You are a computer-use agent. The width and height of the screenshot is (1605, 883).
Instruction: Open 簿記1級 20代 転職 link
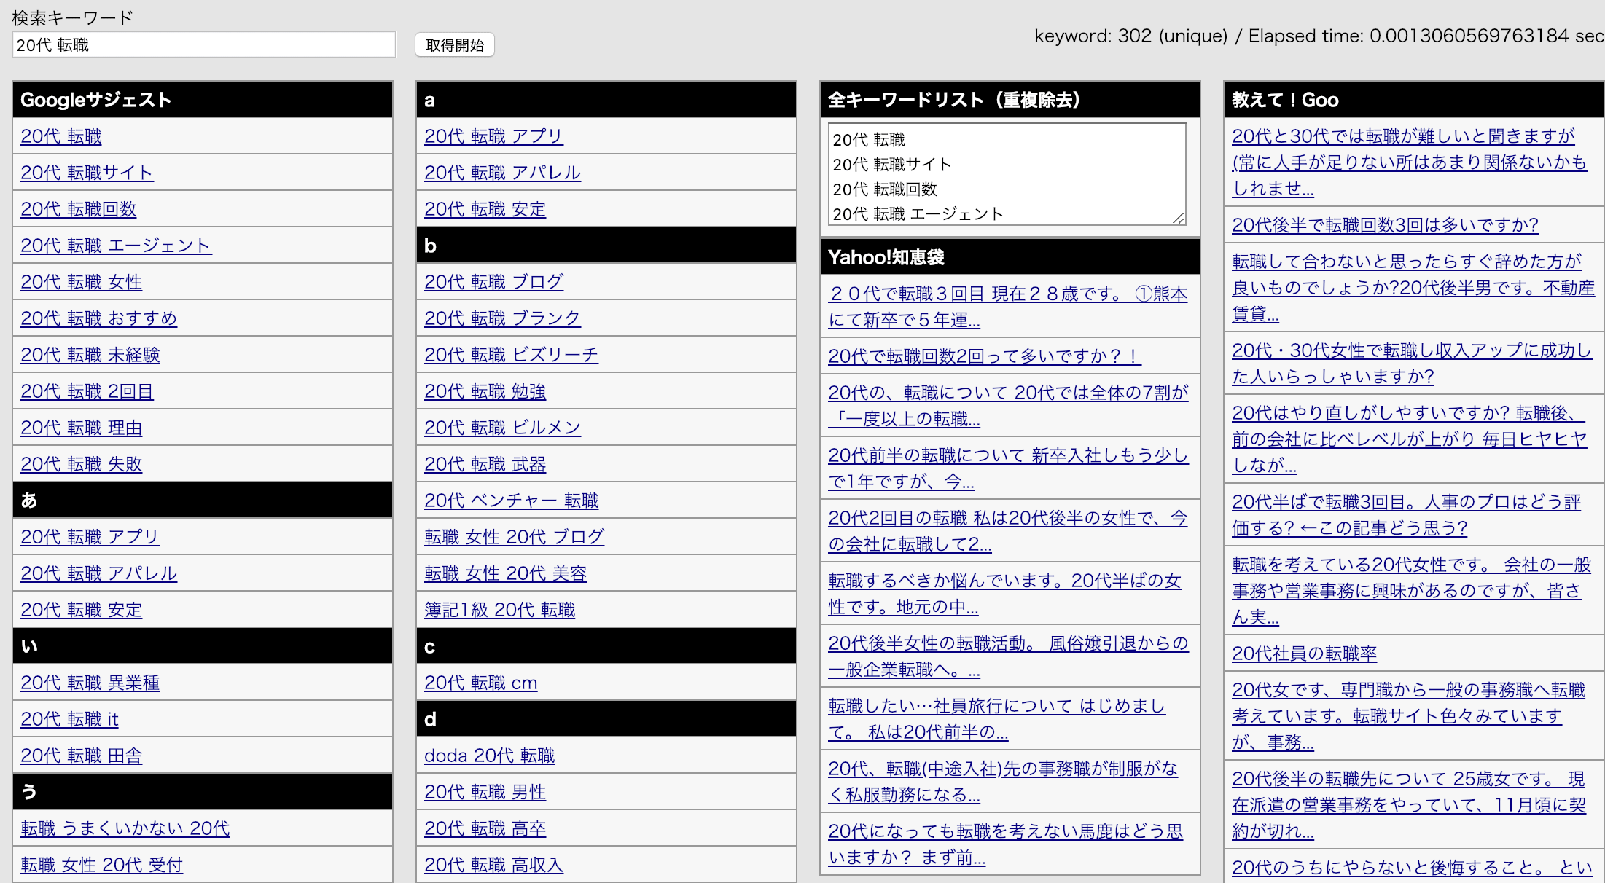(x=500, y=610)
